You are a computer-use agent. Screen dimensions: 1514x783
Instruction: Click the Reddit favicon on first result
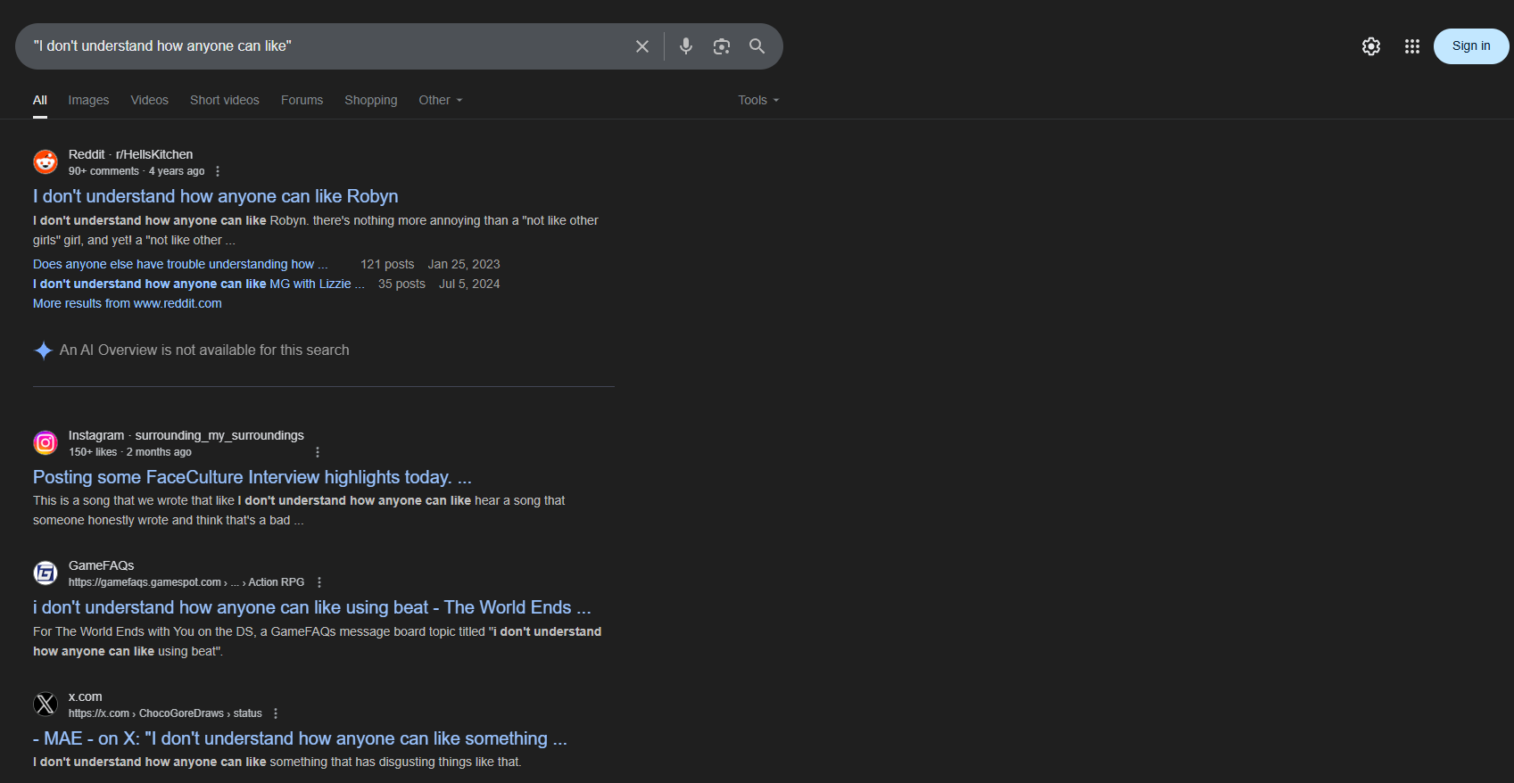[46, 162]
